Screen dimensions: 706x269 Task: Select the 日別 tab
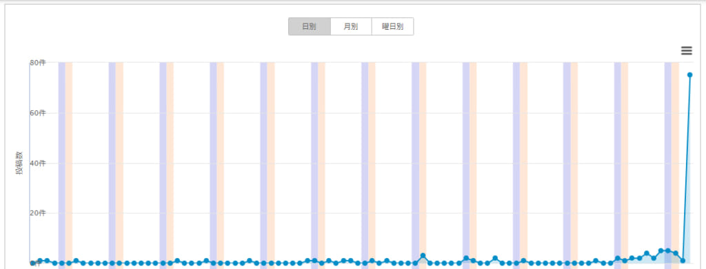310,27
